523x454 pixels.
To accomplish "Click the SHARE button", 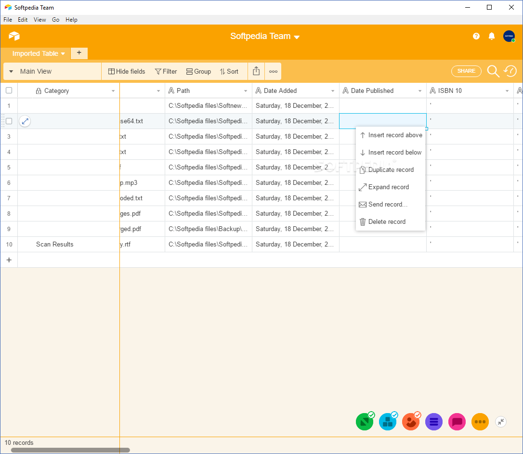I will pyautogui.click(x=466, y=71).
